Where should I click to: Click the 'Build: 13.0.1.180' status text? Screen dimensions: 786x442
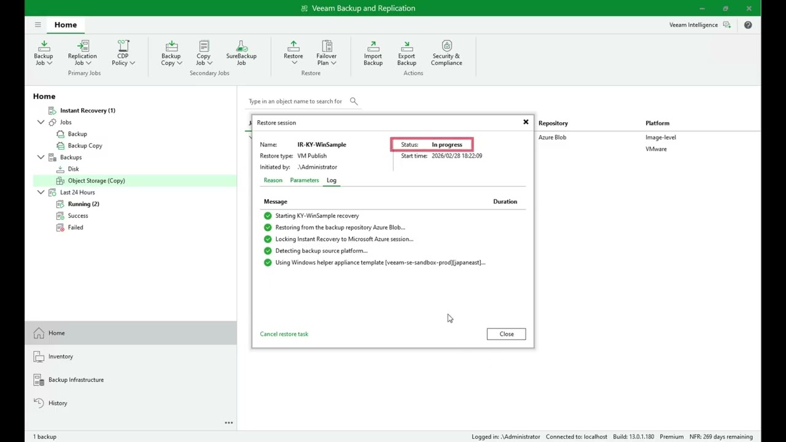(x=633, y=436)
